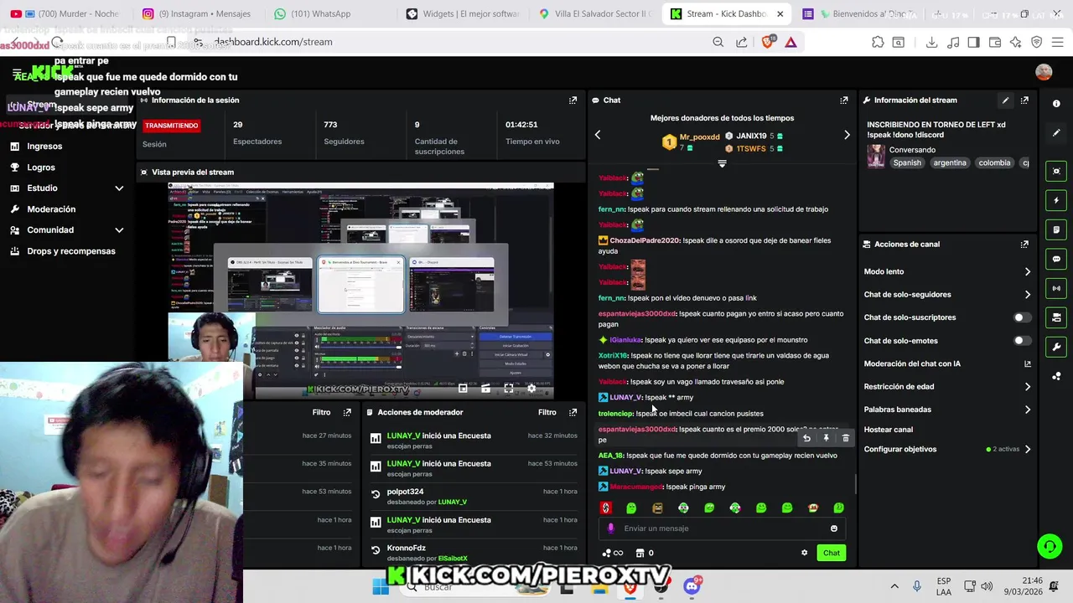Delete the highlighted chat message
The width and height of the screenshot is (1073, 603).
pyautogui.click(x=845, y=438)
